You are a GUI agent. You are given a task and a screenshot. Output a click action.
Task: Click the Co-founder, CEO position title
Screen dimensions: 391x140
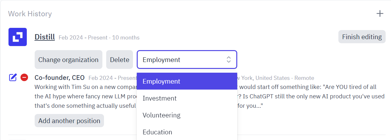(60, 78)
